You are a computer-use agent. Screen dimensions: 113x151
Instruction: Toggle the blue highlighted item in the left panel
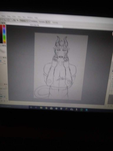coord(1,61)
